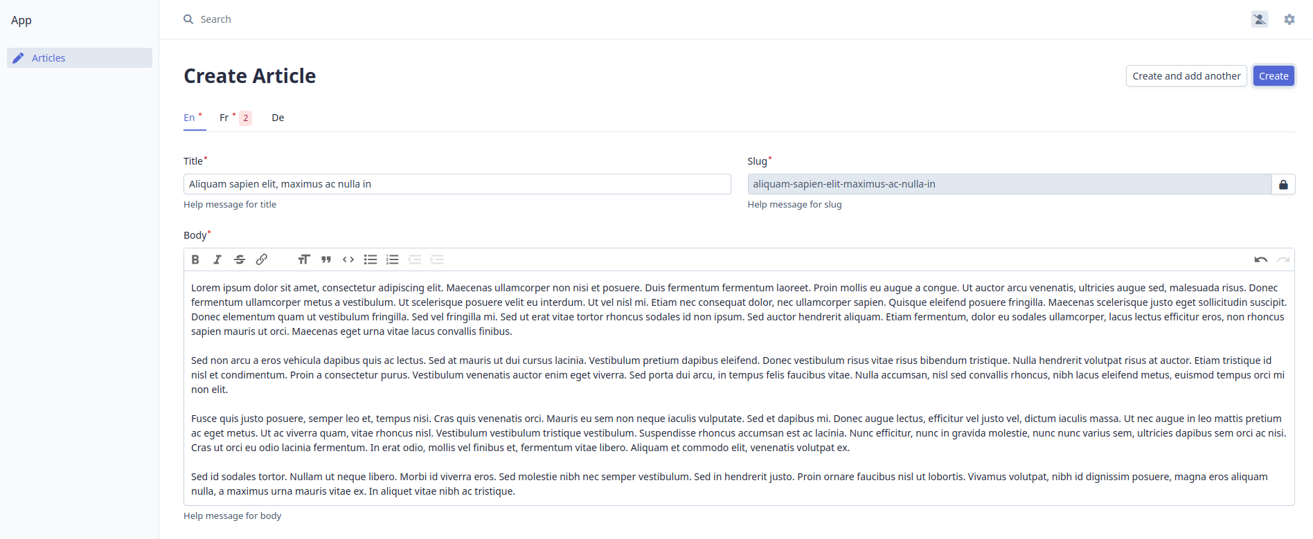Toggle bold formatting in body editor
The height and width of the screenshot is (539, 1313).
click(x=195, y=259)
